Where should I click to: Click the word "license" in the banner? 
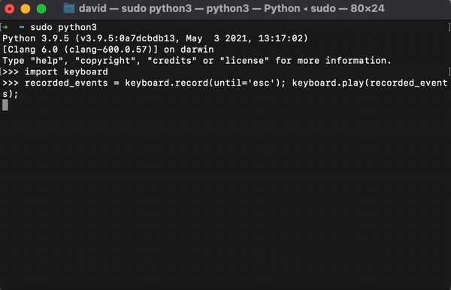point(244,61)
